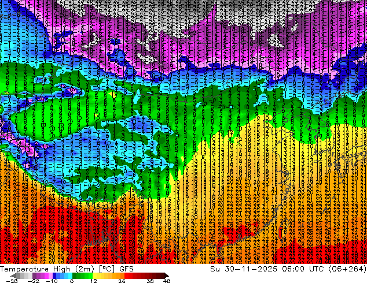
Task: Click the [°C] unit label
Action: click(x=107, y=269)
